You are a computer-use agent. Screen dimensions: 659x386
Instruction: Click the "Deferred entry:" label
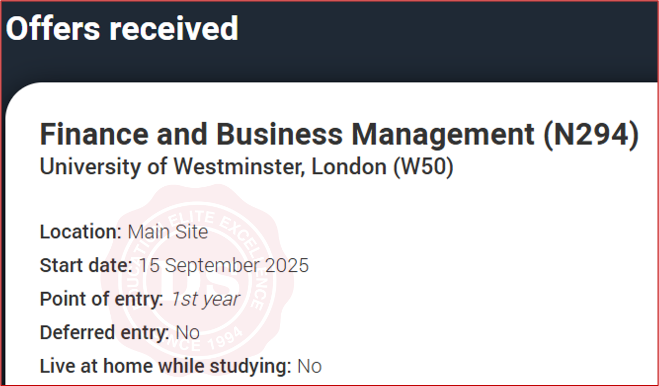(105, 332)
